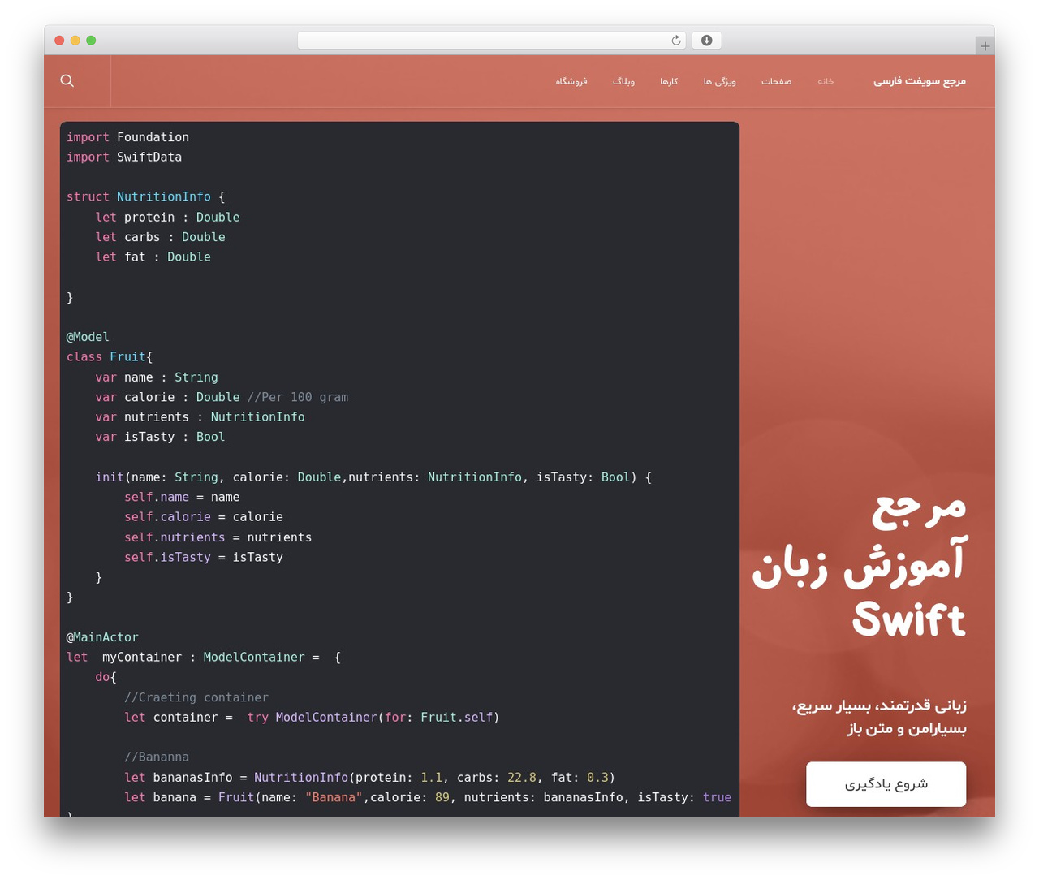The height and width of the screenshot is (880, 1039).
Task: Click the 'var name : String' line
Action: [157, 377]
